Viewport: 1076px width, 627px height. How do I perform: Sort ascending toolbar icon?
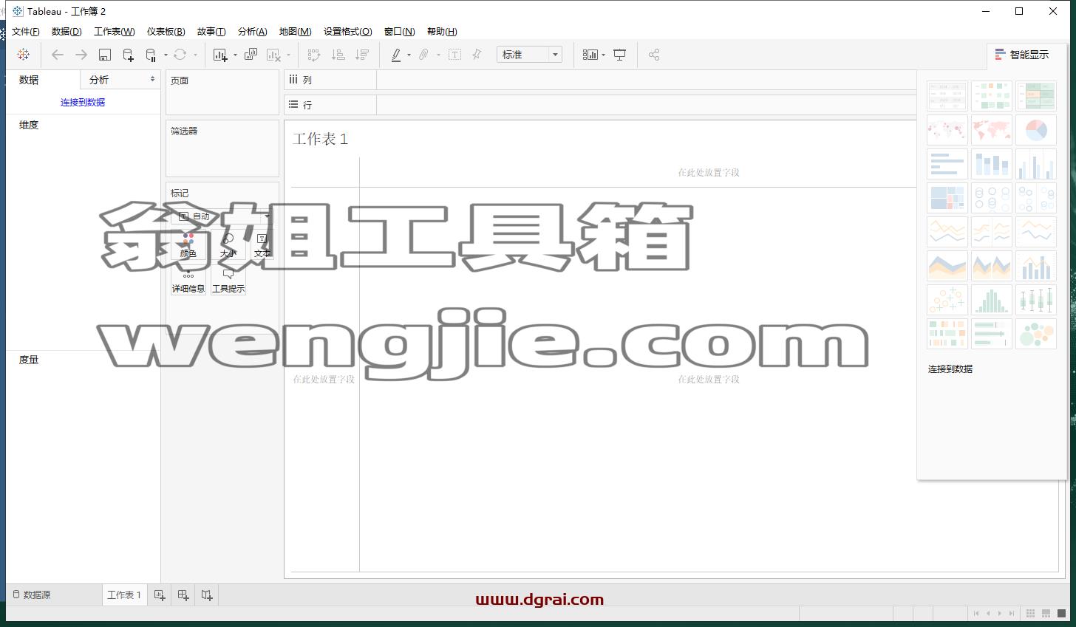[338, 55]
